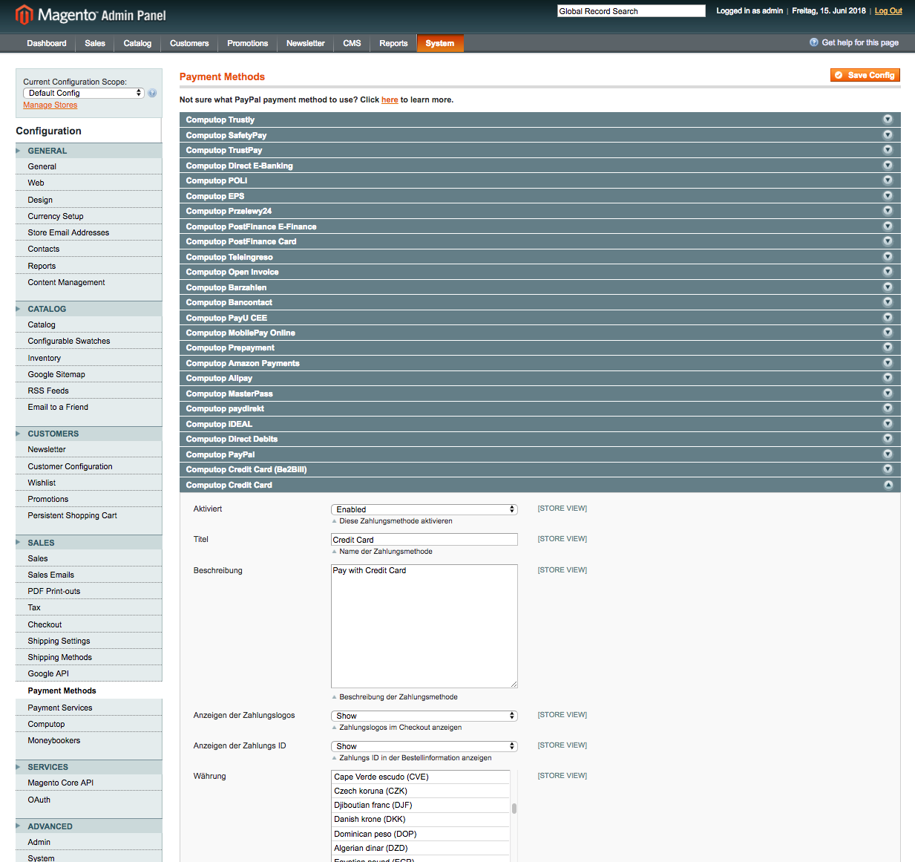This screenshot has height=862, width=915.
Task: Click the Titel input field
Action: tap(424, 540)
